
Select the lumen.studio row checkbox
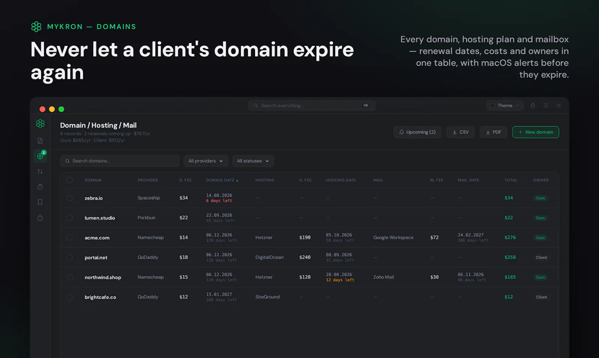coord(70,218)
